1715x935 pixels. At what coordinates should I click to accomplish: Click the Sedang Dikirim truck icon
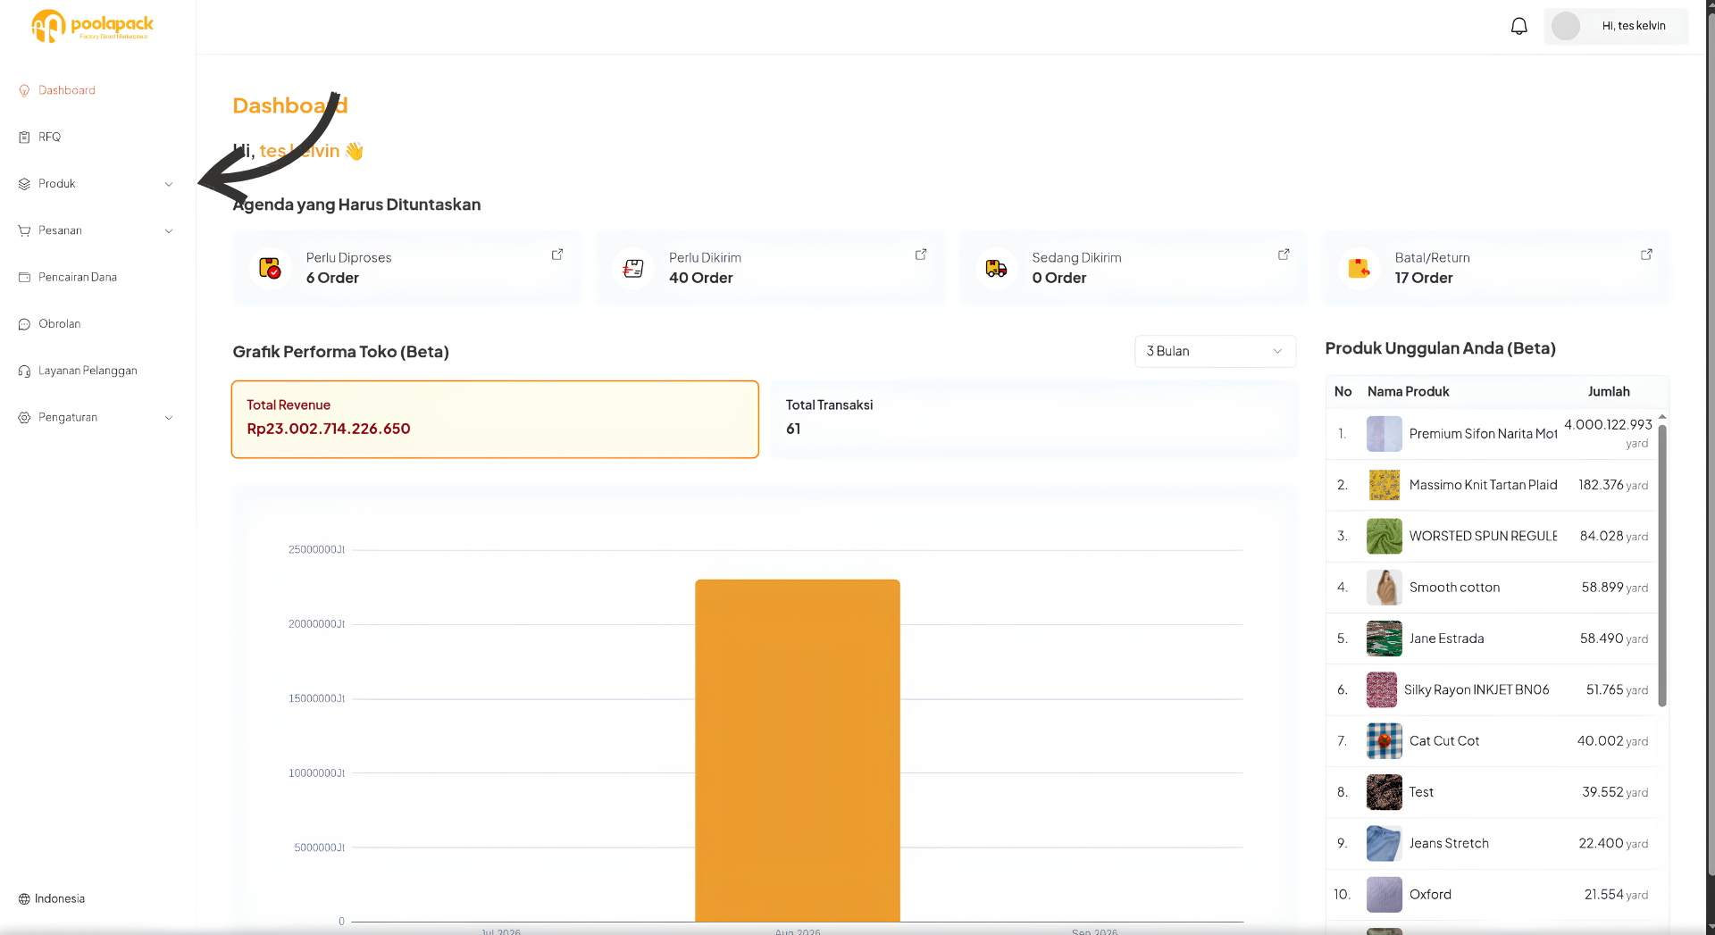pyautogui.click(x=996, y=268)
